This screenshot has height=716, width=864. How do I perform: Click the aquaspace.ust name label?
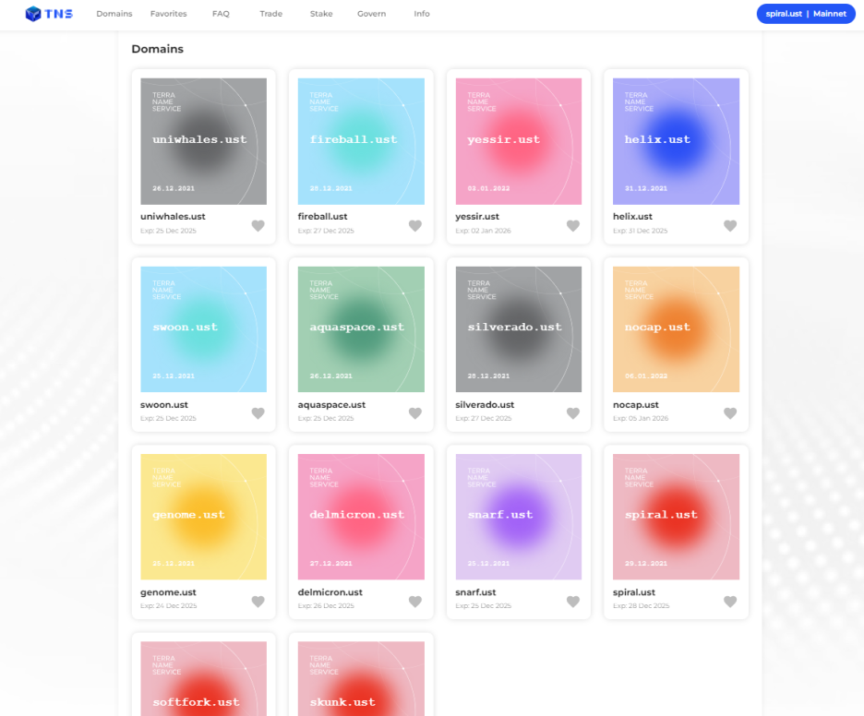coord(331,405)
